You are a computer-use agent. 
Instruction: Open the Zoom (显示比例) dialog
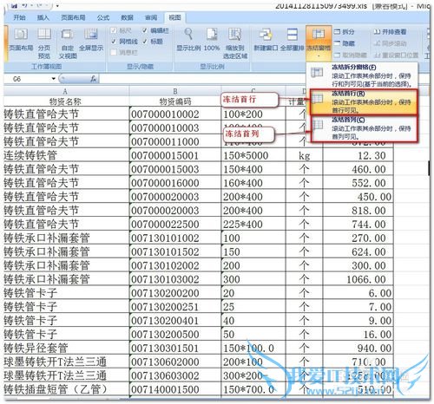pyautogui.click(x=188, y=39)
